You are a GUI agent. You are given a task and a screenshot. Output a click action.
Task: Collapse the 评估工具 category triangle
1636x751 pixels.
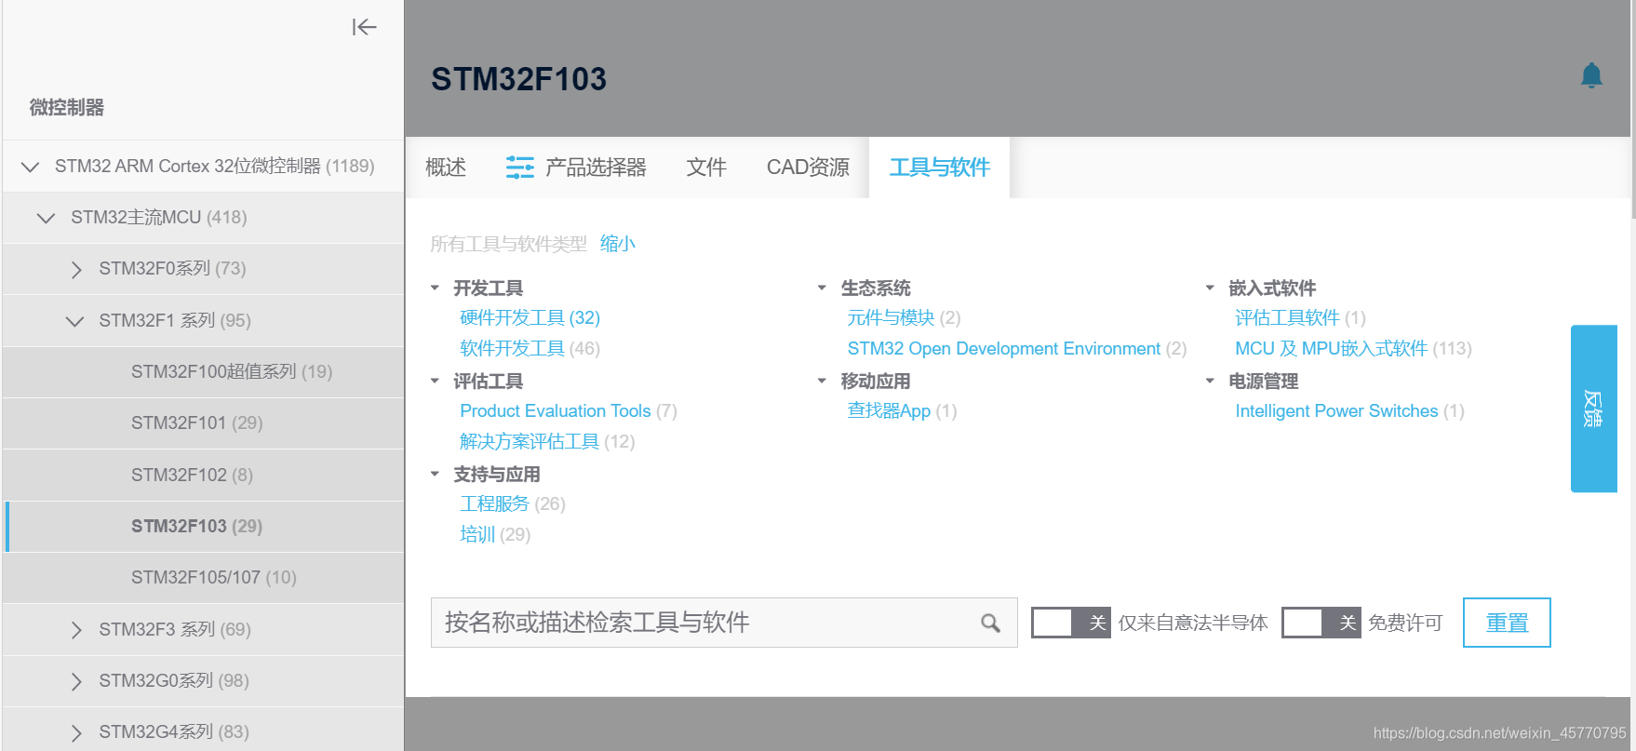pyautogui.click(x=435, y=382)
